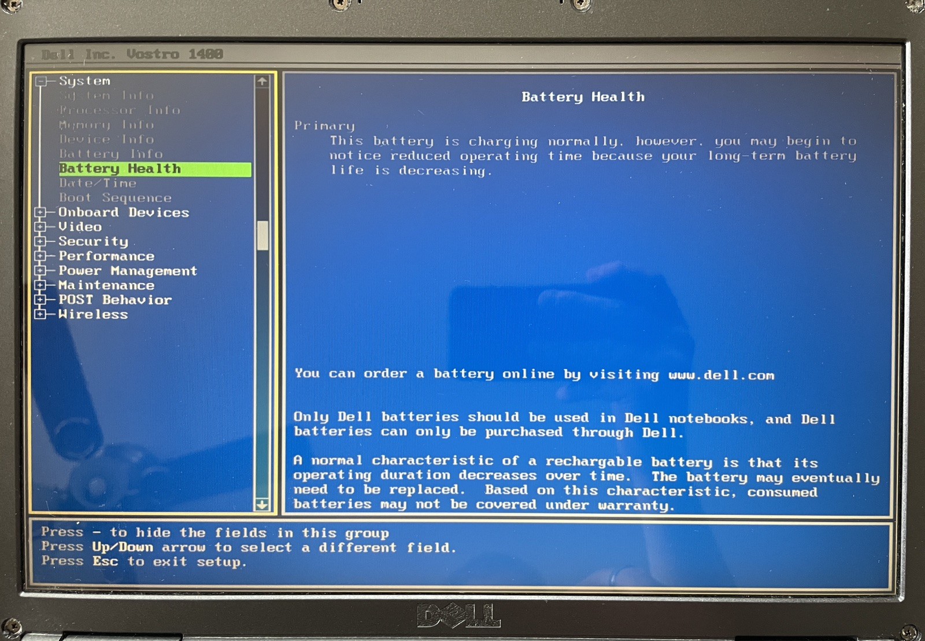The width and height of the screenshot is (925, 641).
Task: Expand the Power Management group
Action: click(x=40, y=270)
